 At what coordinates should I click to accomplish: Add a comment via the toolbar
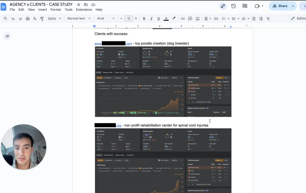coord(190,18)
